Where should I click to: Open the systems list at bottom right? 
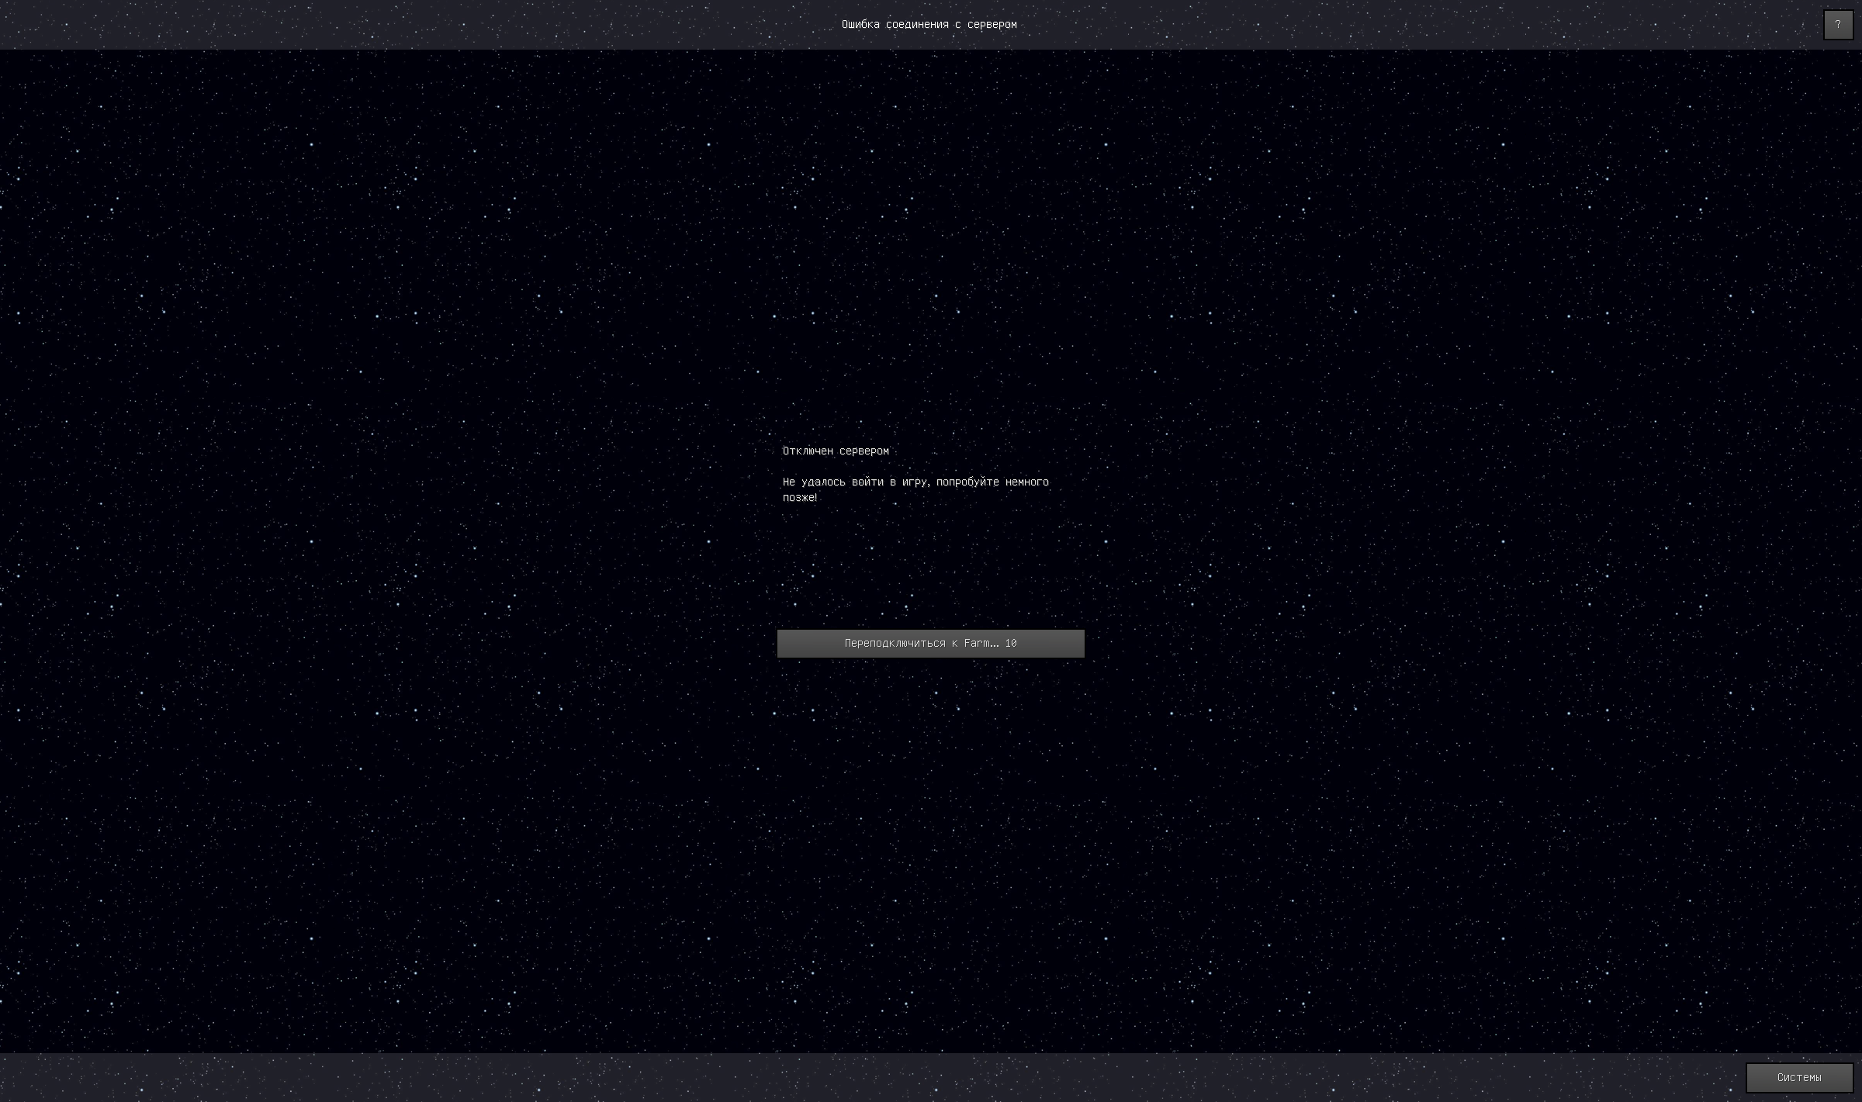pyautogui.click(x=1798, y=1077)
